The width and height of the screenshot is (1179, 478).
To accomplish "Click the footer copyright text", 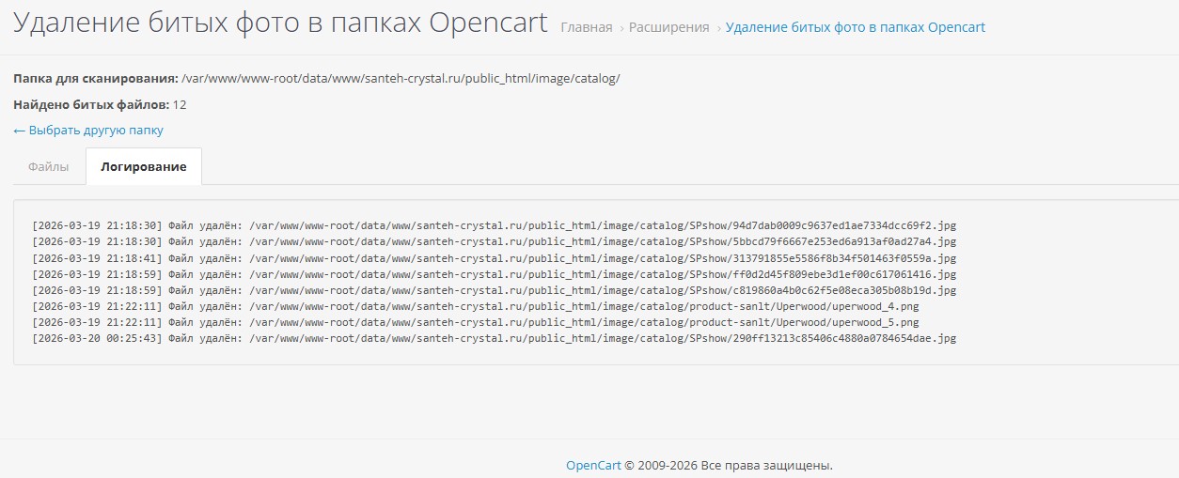I will [x=729, y=465].
